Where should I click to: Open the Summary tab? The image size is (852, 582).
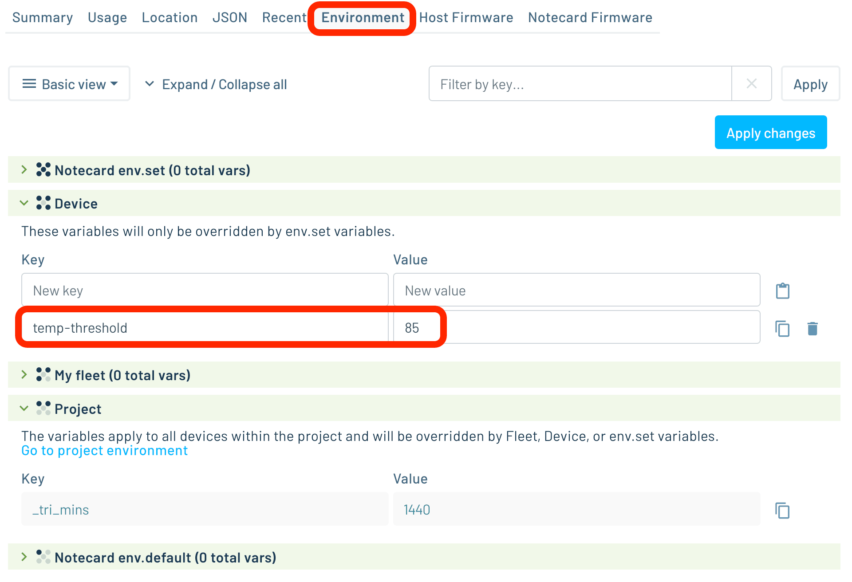coord(43,17)
